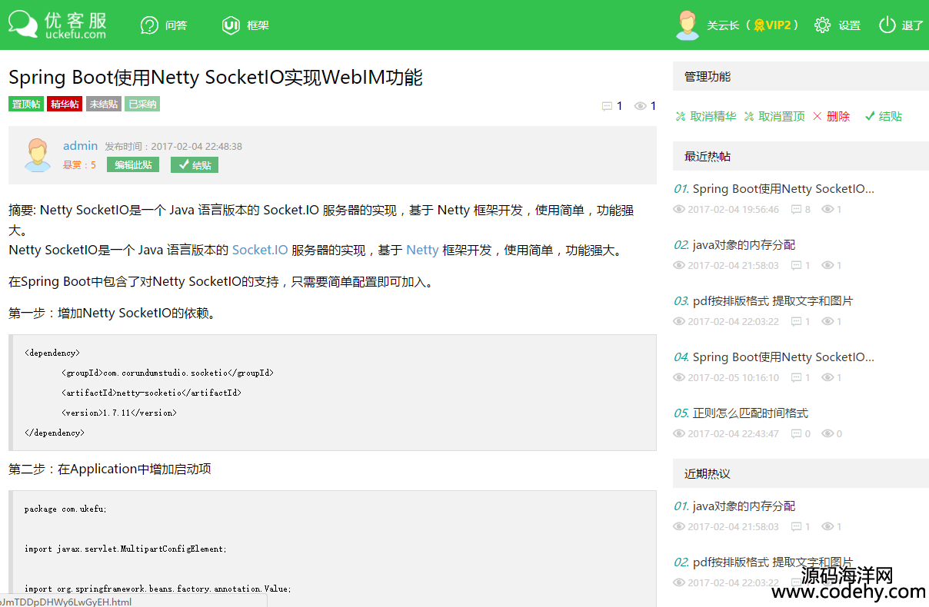Open admin author link
The height and width of the screenshot is (607, 929).
click(80, 146)
